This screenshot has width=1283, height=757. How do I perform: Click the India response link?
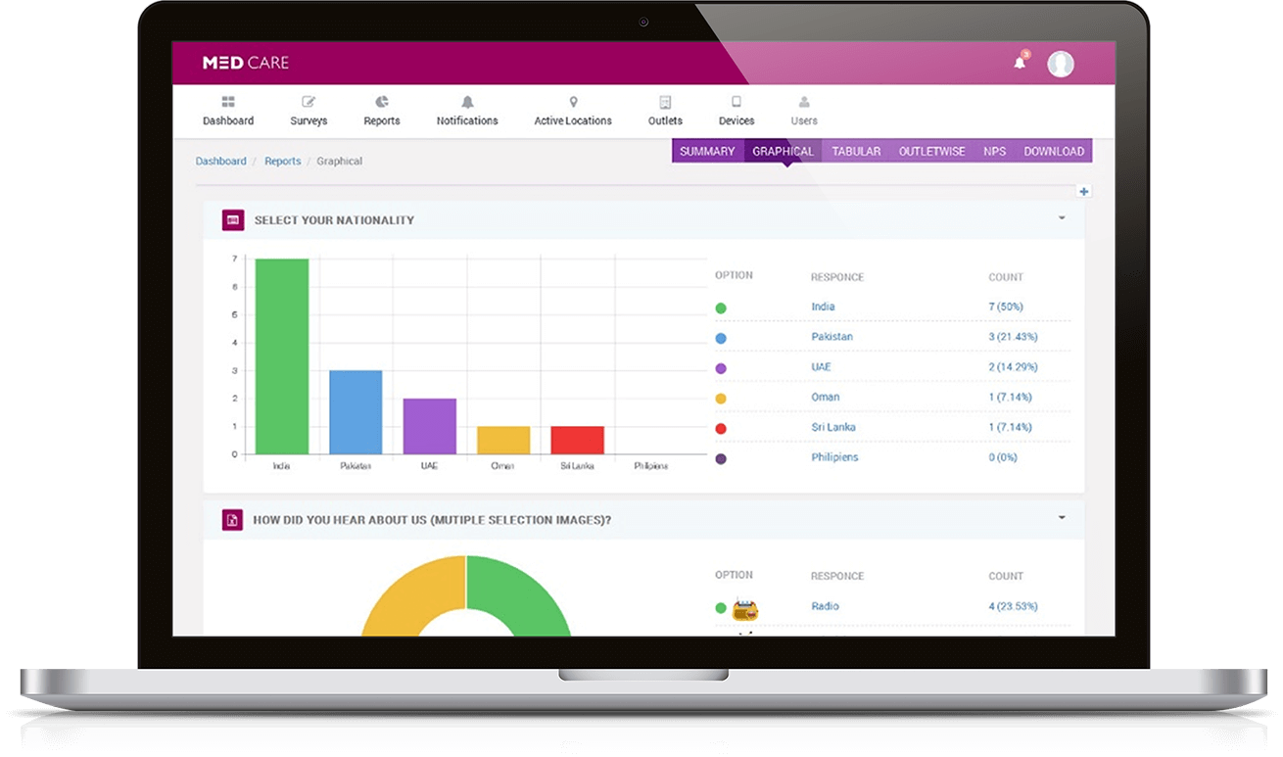tap(823, 307)
